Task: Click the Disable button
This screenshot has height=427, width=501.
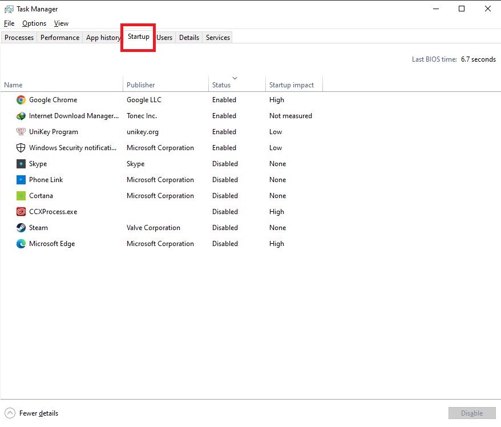Action: tap(472, 413)
